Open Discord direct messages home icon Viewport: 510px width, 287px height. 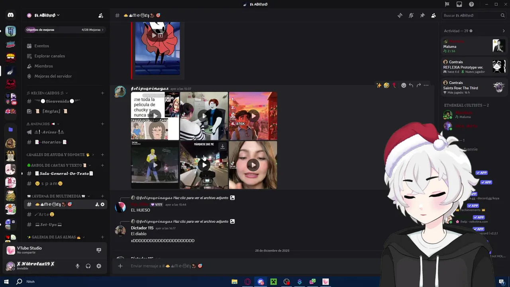click(10, 15)
